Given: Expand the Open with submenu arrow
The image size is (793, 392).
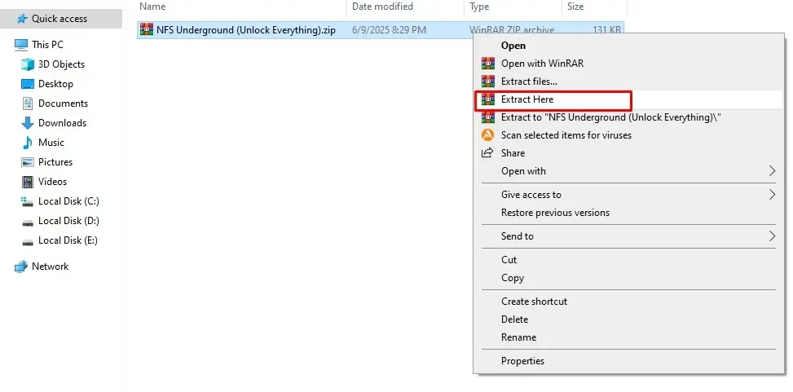Looking at the screenshot, I should tap(772, 171).
